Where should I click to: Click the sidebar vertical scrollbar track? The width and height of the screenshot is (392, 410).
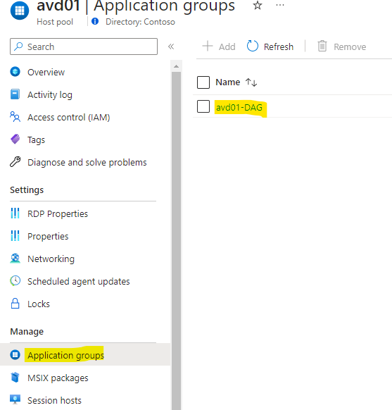coord(176,240)
